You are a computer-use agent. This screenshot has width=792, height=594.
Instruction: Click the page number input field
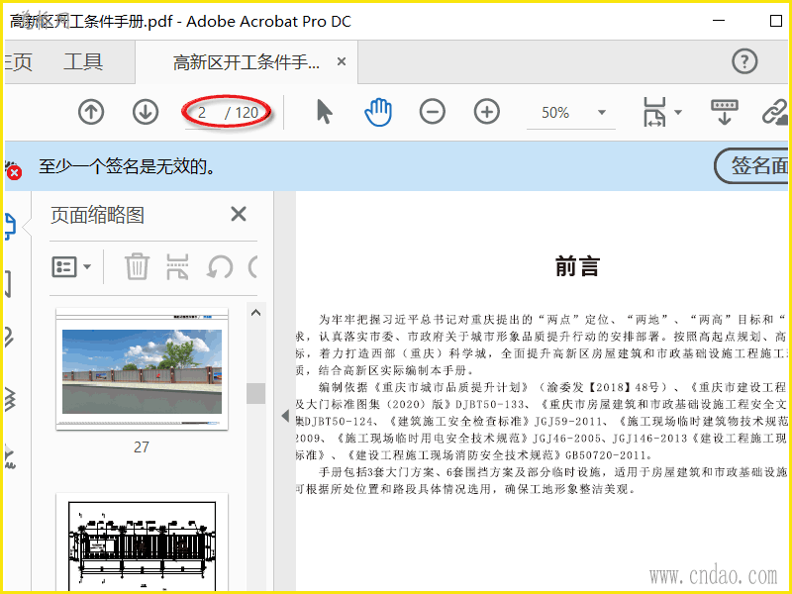(202, 113)
